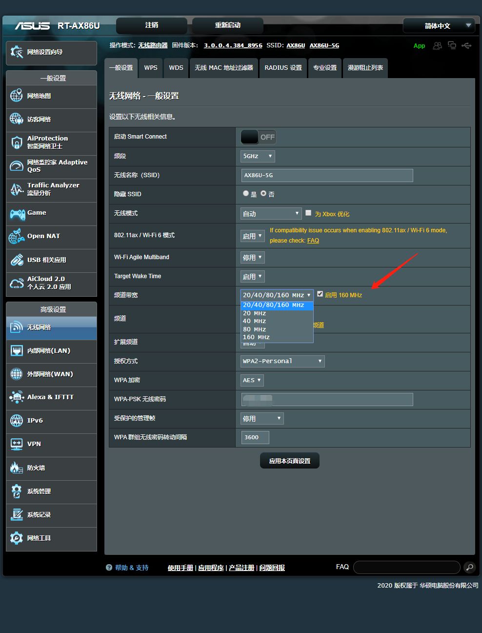Open firmware version 3.0.0.4.384_8956 link
The height and width of the screenshot is (633, 482).
click(x=233, y=45)
